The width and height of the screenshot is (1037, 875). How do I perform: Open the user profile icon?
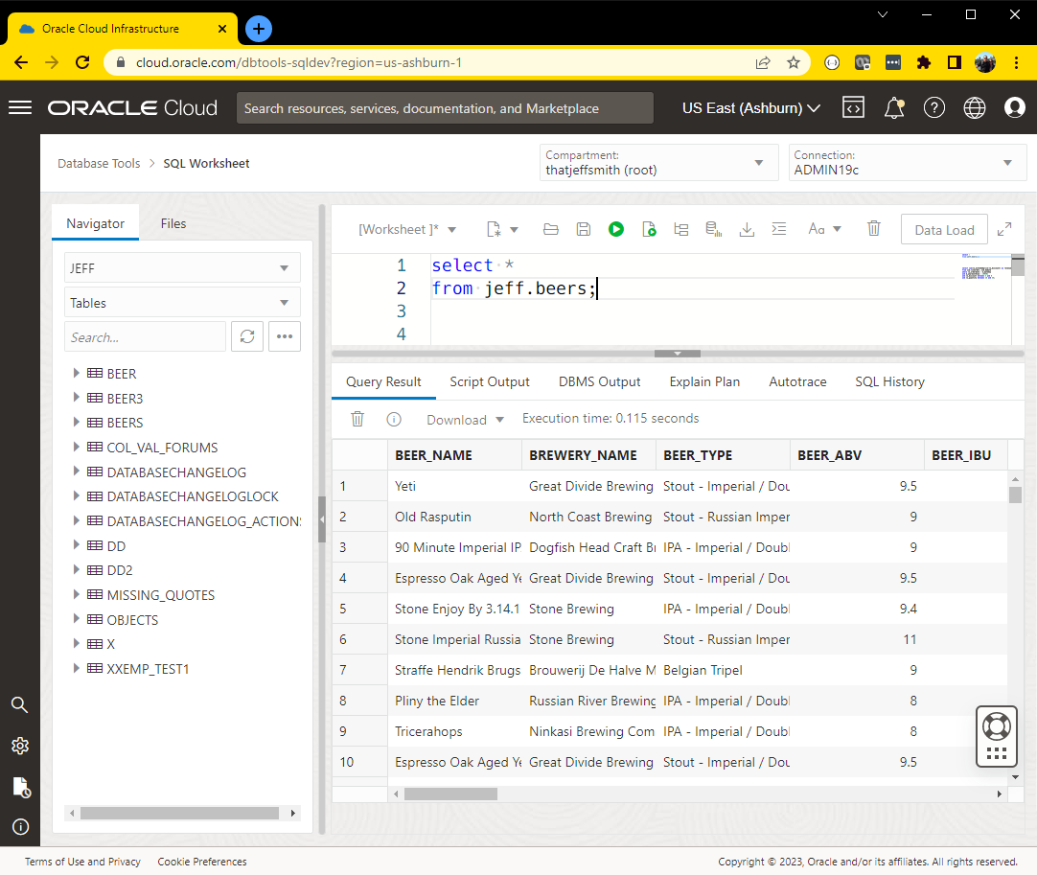click(1014, 107)
